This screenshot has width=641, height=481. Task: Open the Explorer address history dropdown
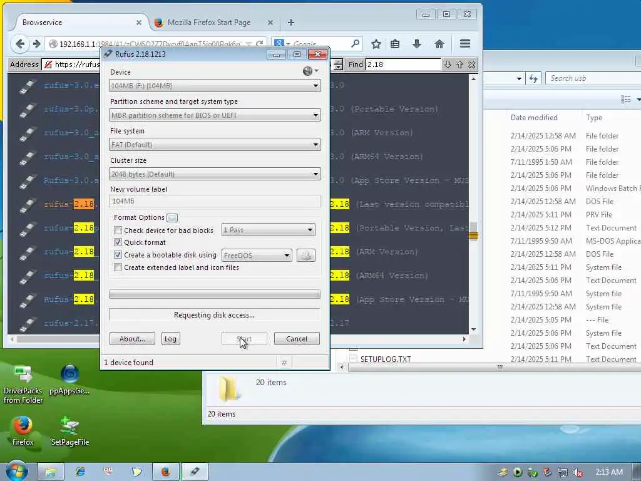click(519, 78)
